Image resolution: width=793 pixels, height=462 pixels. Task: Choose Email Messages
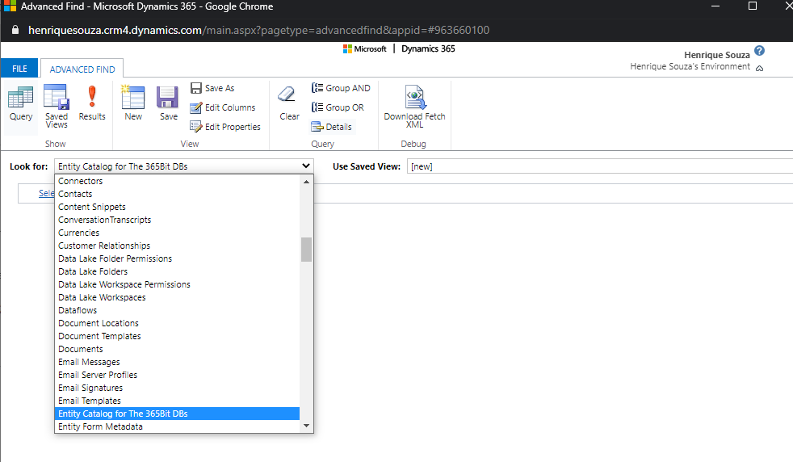[x=177, y=362]
